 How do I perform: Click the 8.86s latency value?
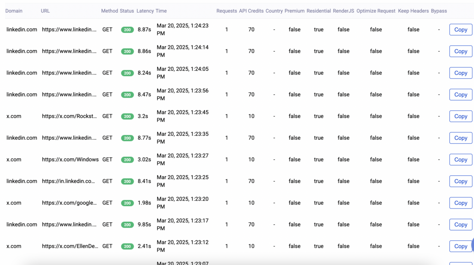pyautogui.click(x=144, y=51)
